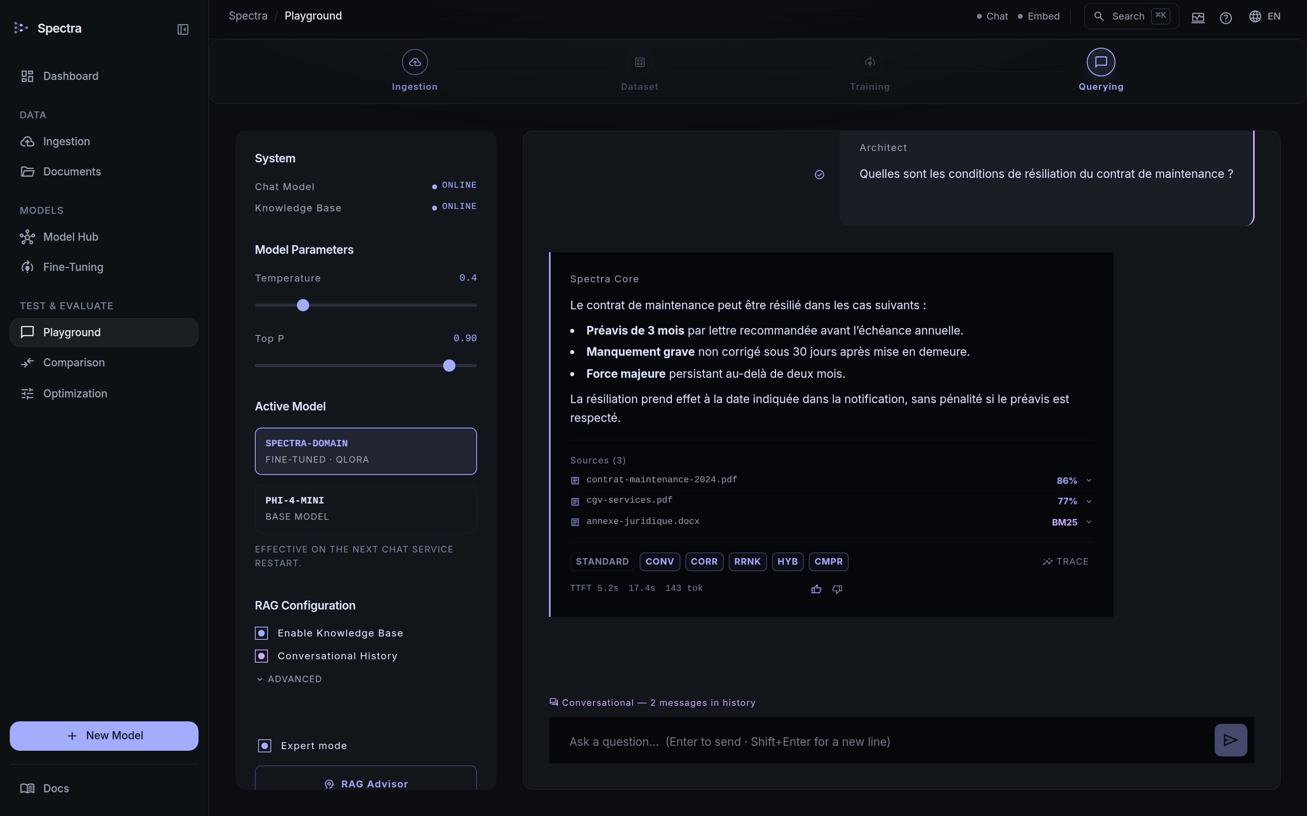Navigate to Fine-Tuning page
Viewport: 1307px width, 816px height.
click(x=104, y=267)
